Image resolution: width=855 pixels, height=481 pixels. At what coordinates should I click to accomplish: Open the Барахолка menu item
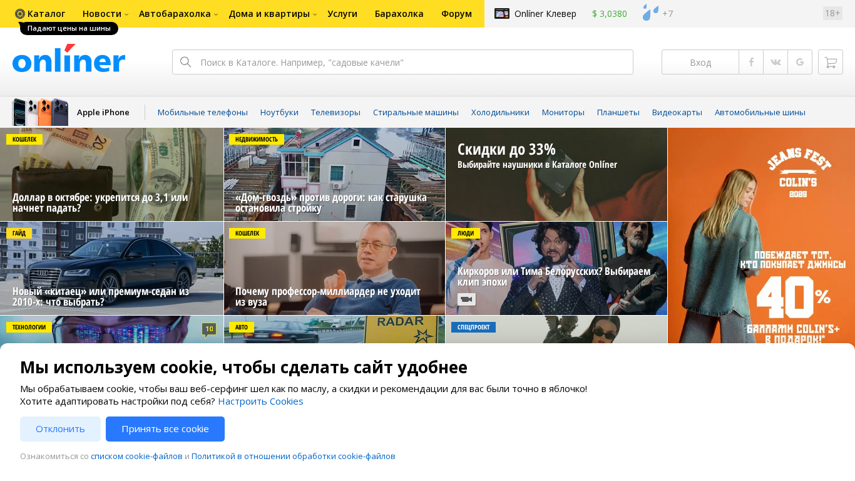pyautogui.click(x=399, y=14)
